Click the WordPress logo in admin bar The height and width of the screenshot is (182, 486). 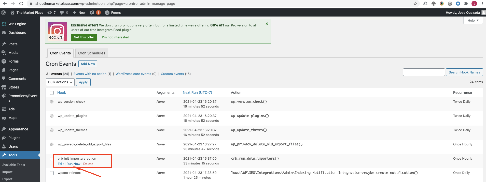pos(4,12)
